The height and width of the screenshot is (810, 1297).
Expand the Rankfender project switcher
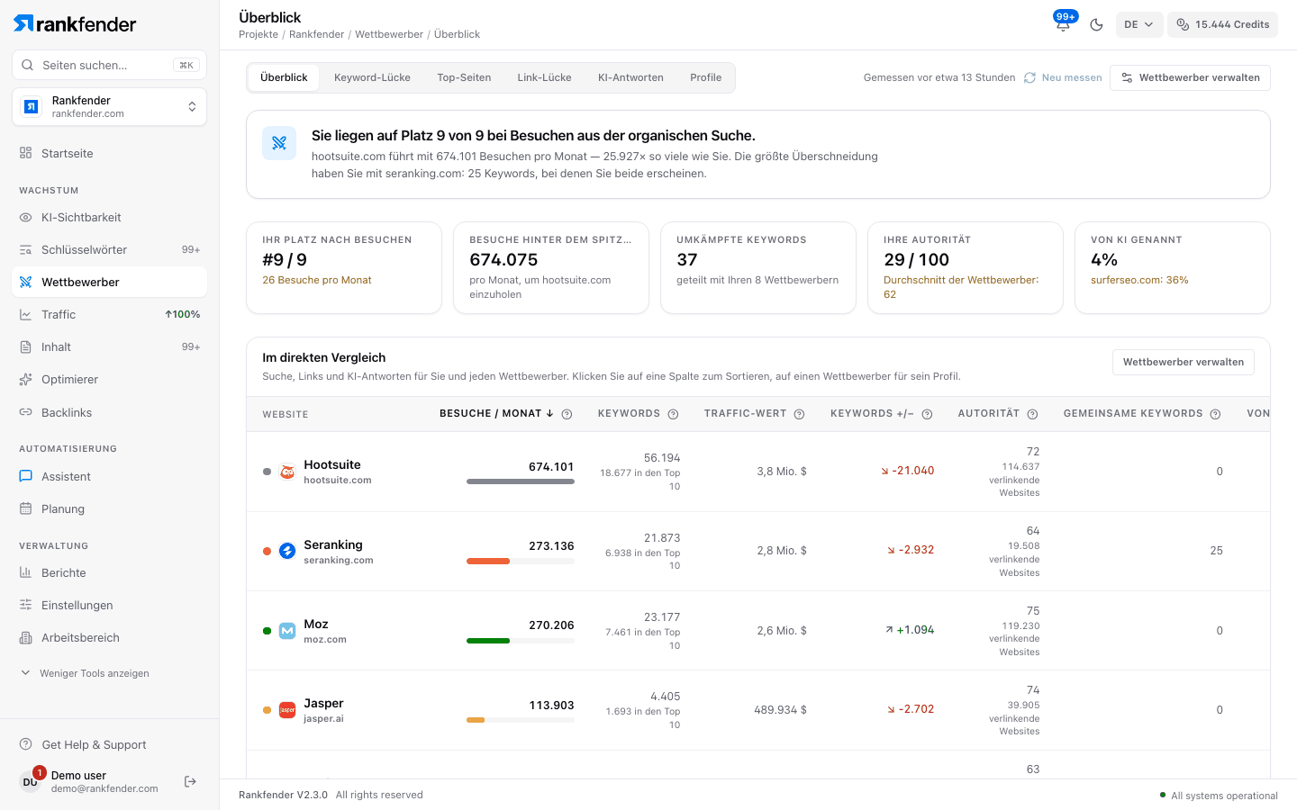(x=109, y=107)
